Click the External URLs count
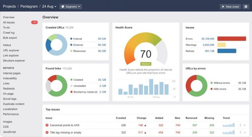This screenshot has height=137, width=252. 102,45
